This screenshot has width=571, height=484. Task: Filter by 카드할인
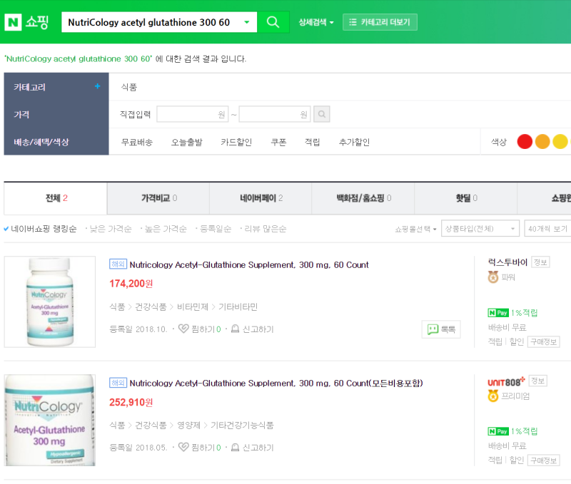(x=236, y=142)
